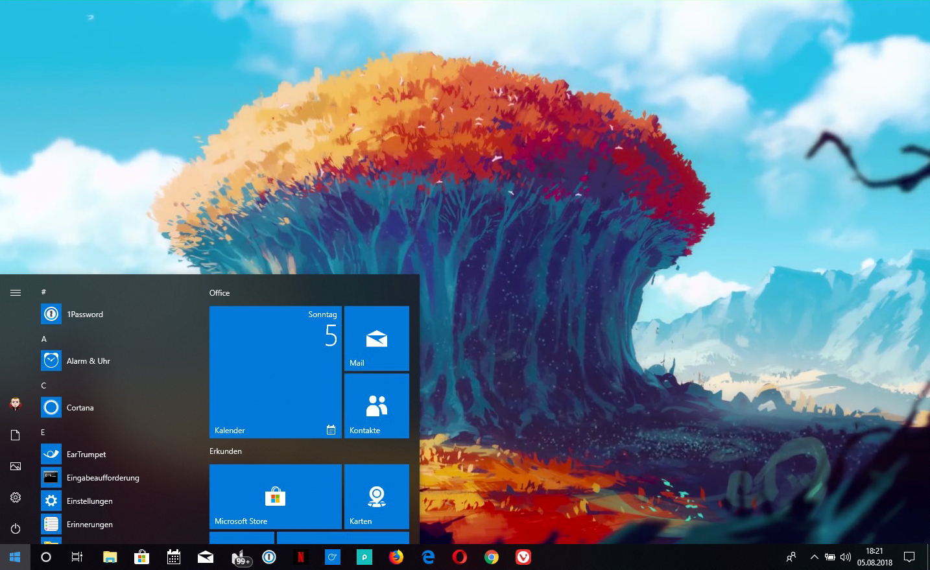Open Task View from the taskbar
930x570 pixels.
click(x=77, y=557)
